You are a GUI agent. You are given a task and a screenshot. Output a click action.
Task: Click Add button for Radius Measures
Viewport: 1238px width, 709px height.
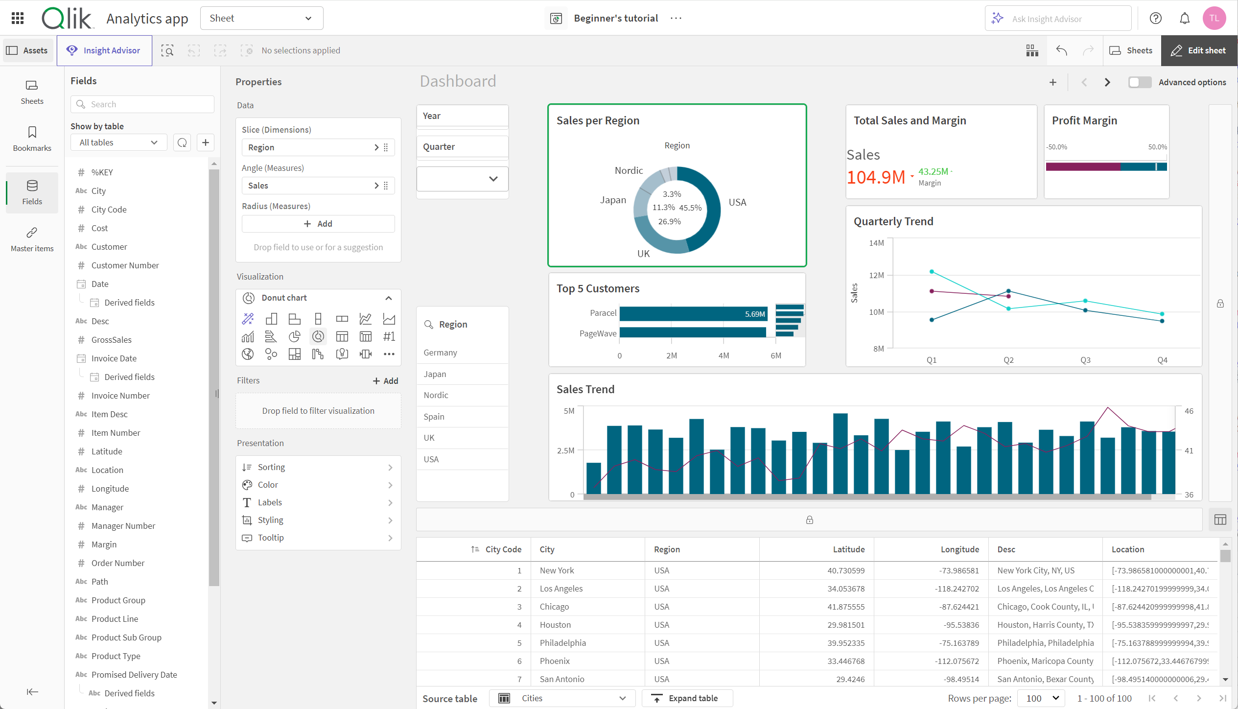click(318, 224)
